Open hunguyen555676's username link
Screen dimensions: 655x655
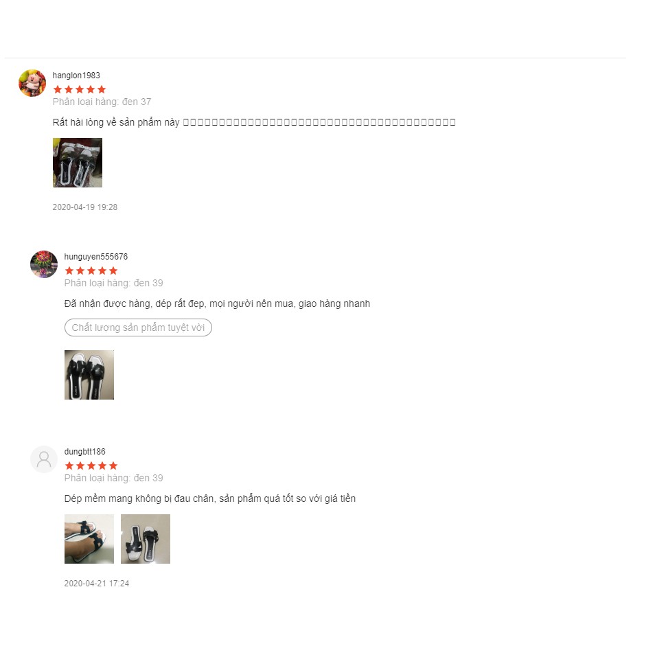point(95,257)
